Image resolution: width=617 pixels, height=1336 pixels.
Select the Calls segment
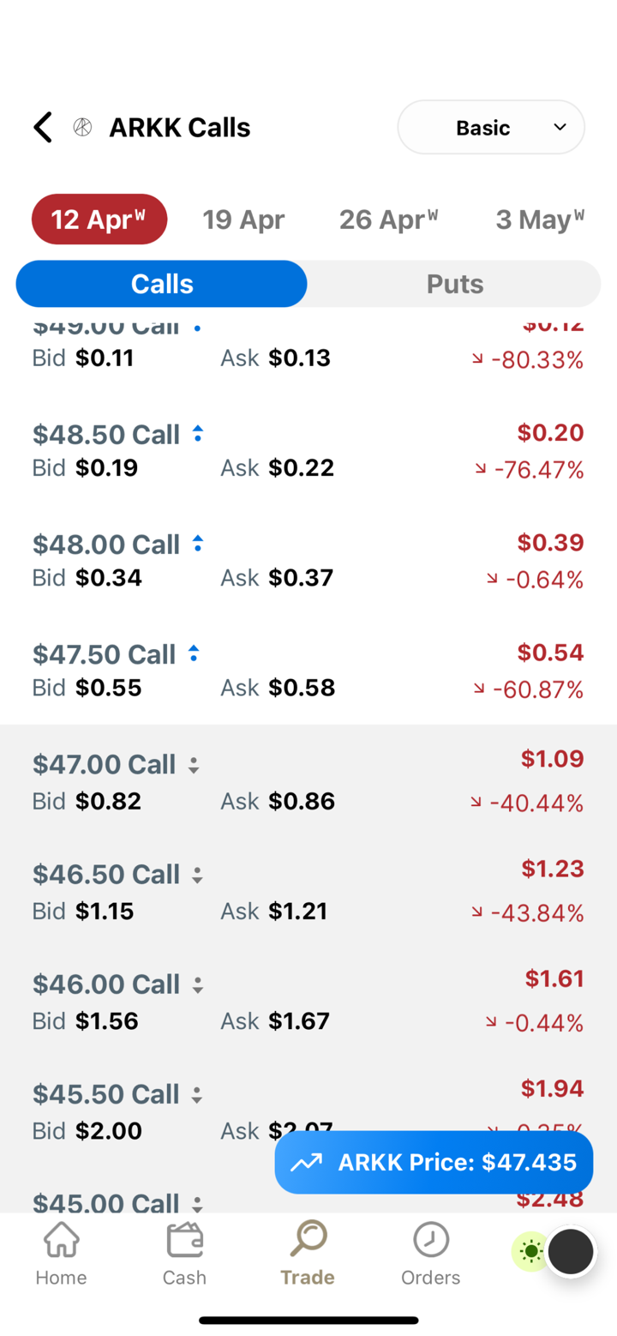162,284
